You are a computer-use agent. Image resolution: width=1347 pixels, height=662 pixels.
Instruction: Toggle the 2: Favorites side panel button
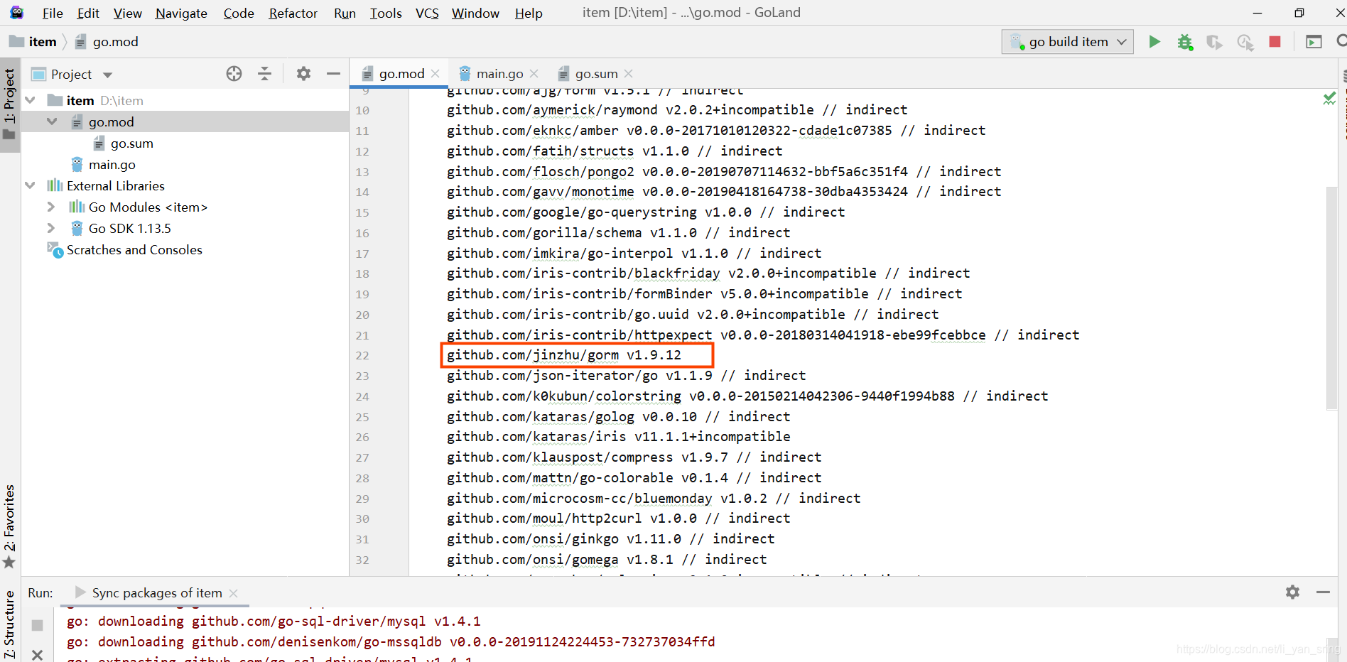[10, 526]
